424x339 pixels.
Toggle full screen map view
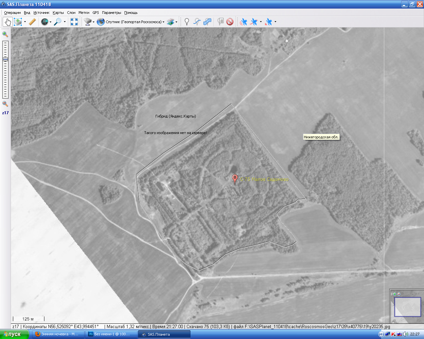[x=74, y=22]
